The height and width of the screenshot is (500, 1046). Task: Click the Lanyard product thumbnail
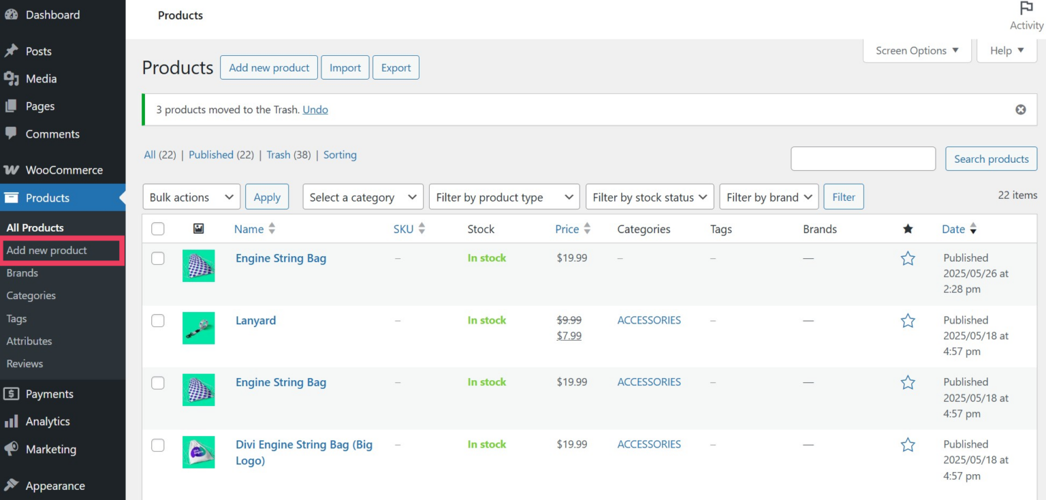pos(198,328)
